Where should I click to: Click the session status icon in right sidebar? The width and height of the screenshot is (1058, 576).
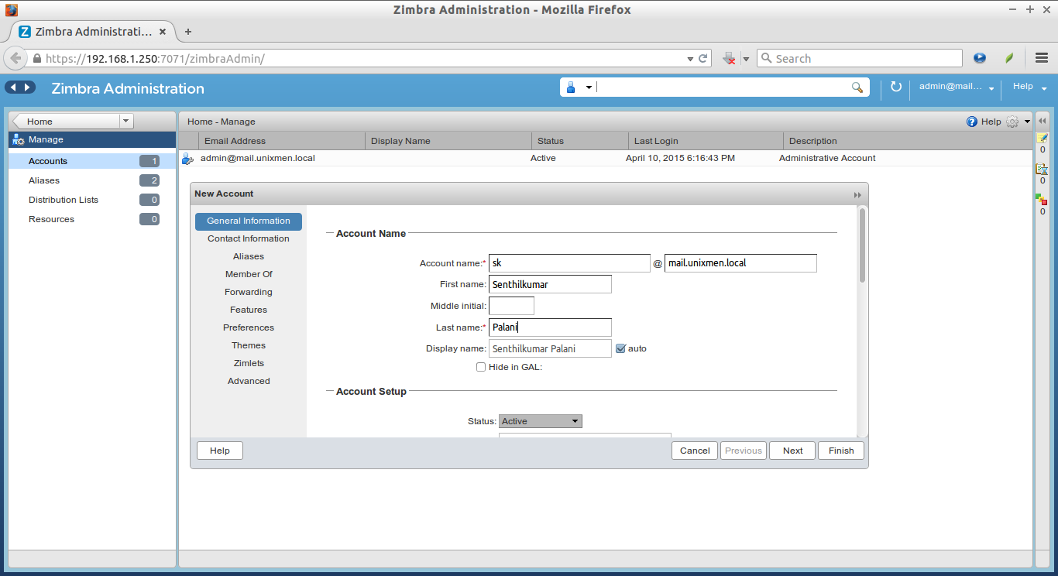[x=1043, y=169]
